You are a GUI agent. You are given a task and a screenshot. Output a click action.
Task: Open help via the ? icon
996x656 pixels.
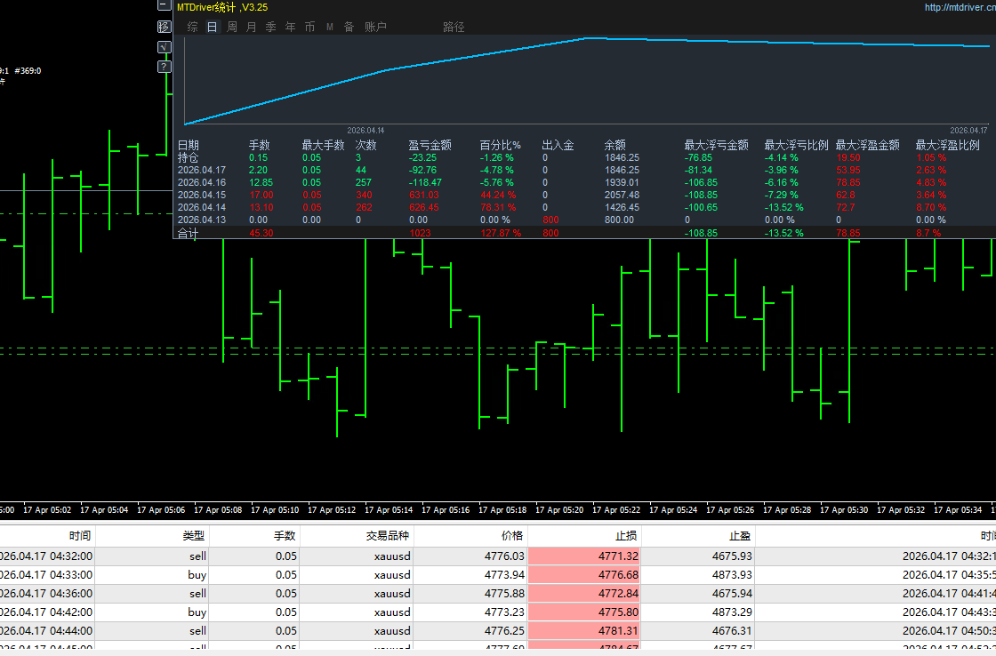[164, 67]
